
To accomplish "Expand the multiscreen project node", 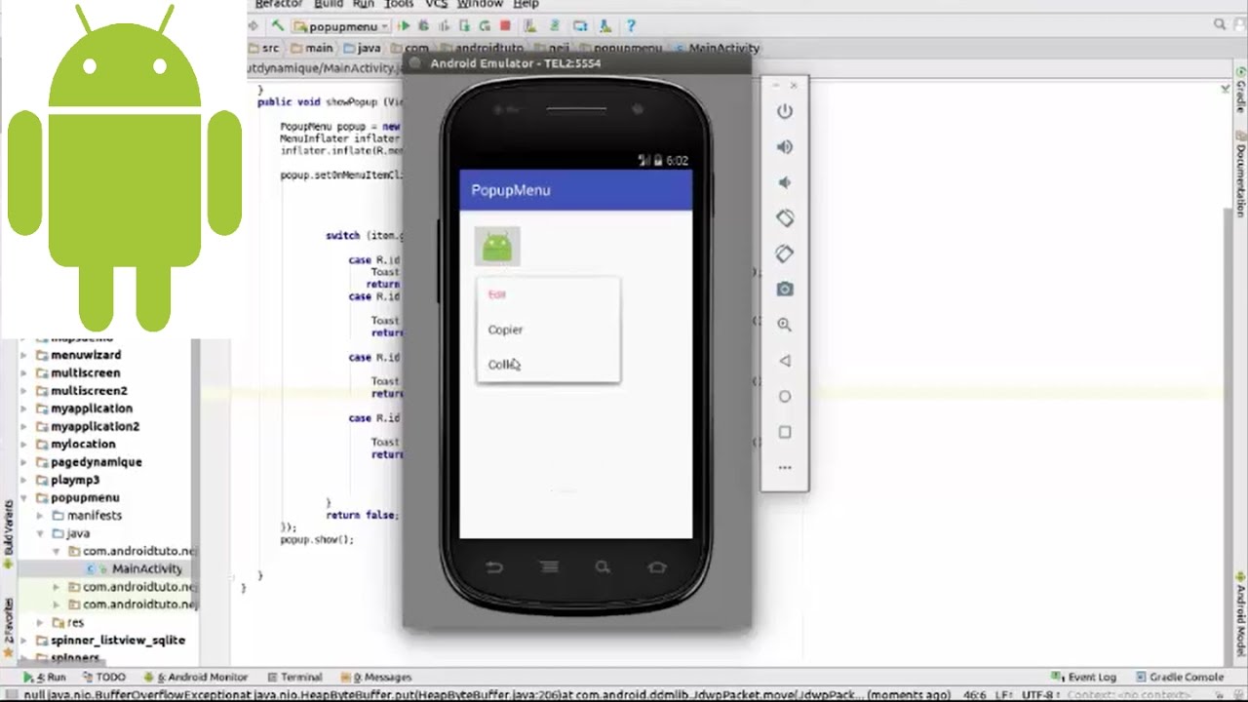I will click(x=24, y=372).
